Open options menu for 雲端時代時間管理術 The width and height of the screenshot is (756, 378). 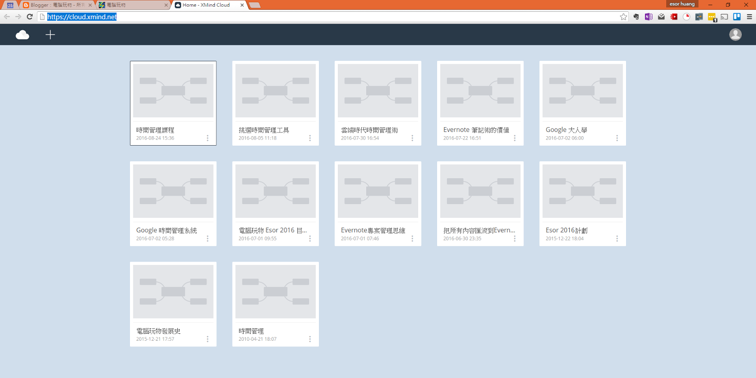(x=412, y=138)
